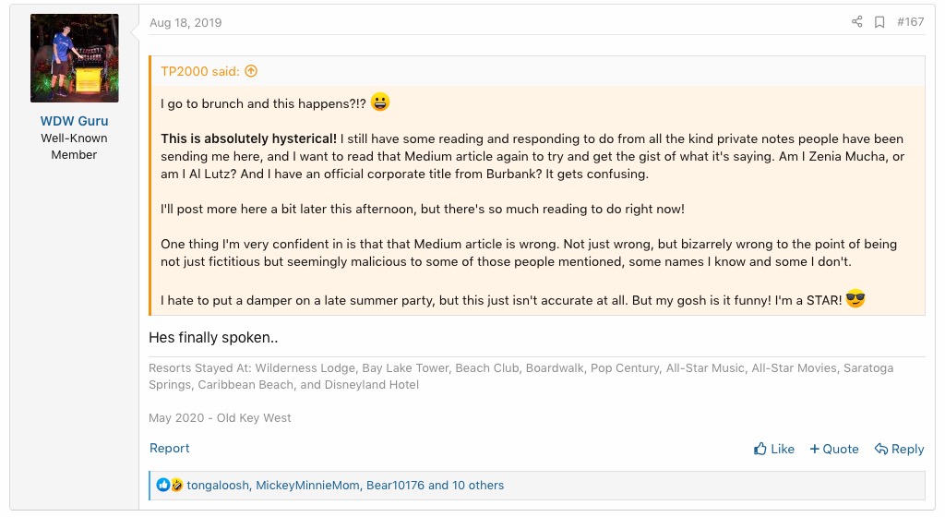The image size is (945, 517).
Task: Report this post
Action: click(x=170, y=448)
